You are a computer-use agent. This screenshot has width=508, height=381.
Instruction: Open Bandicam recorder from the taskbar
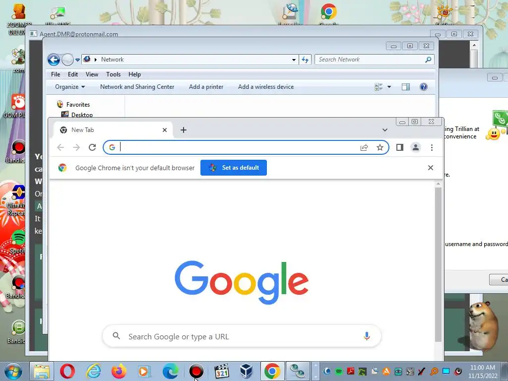(196, 371)
